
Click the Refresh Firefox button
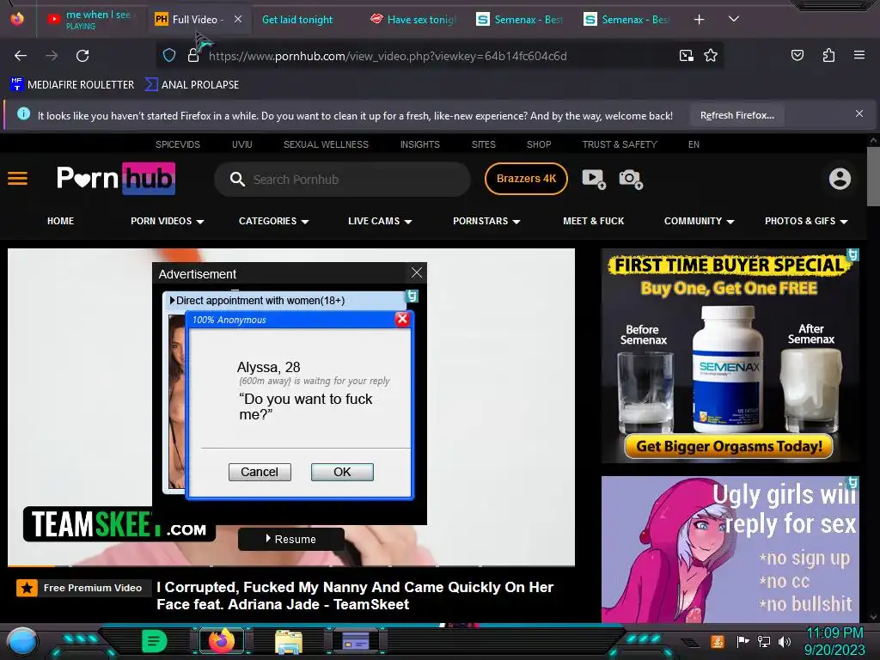tap(736, 116)
